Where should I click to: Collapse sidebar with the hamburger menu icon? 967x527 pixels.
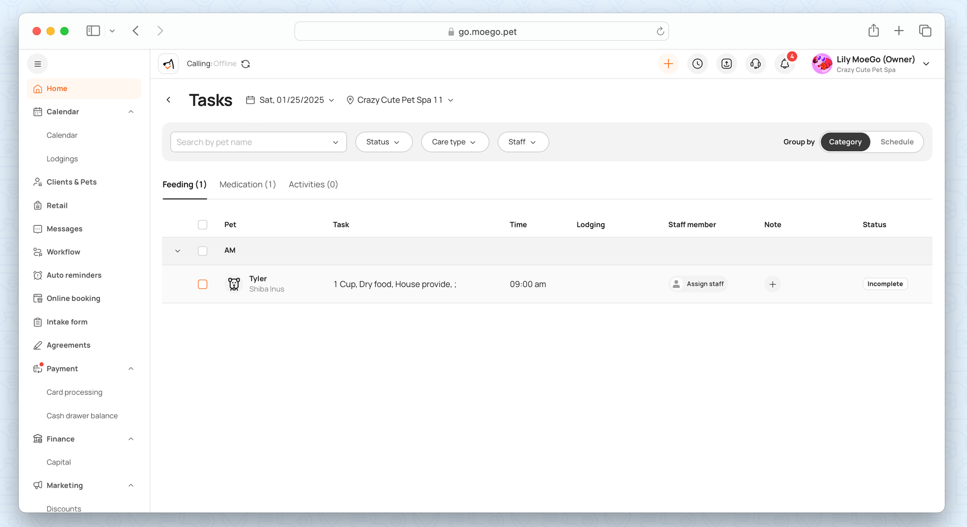coord(38,64)
